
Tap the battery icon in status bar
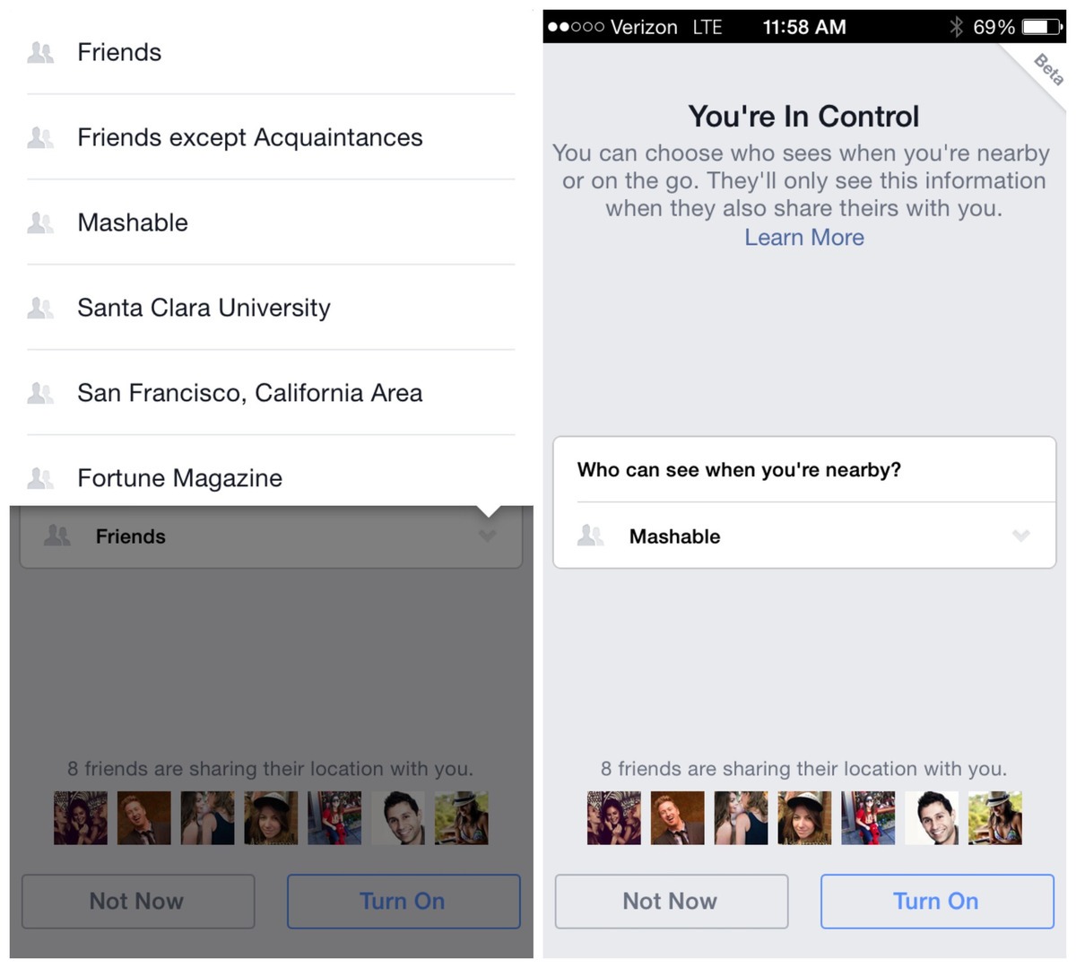[x=1040, y=27]
